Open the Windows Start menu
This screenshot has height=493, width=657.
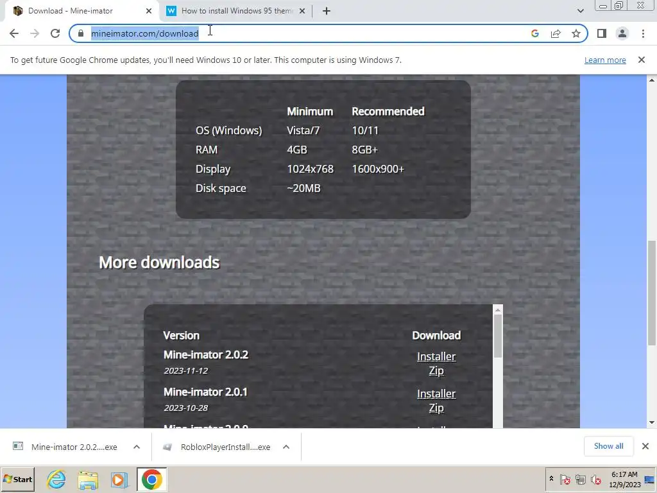17,479
